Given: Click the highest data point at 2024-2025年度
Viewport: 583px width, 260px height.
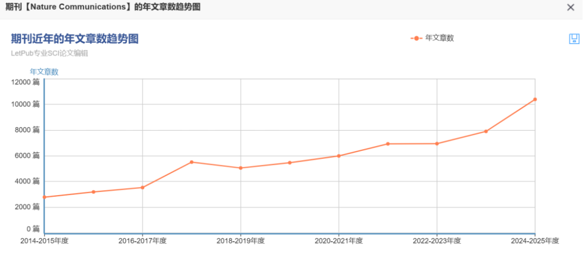Looking at the screenshot, I should [535, 99].
